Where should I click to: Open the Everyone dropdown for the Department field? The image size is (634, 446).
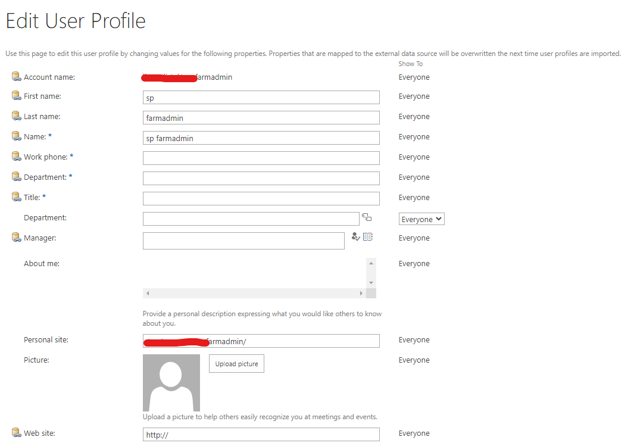tap(421, 219)
